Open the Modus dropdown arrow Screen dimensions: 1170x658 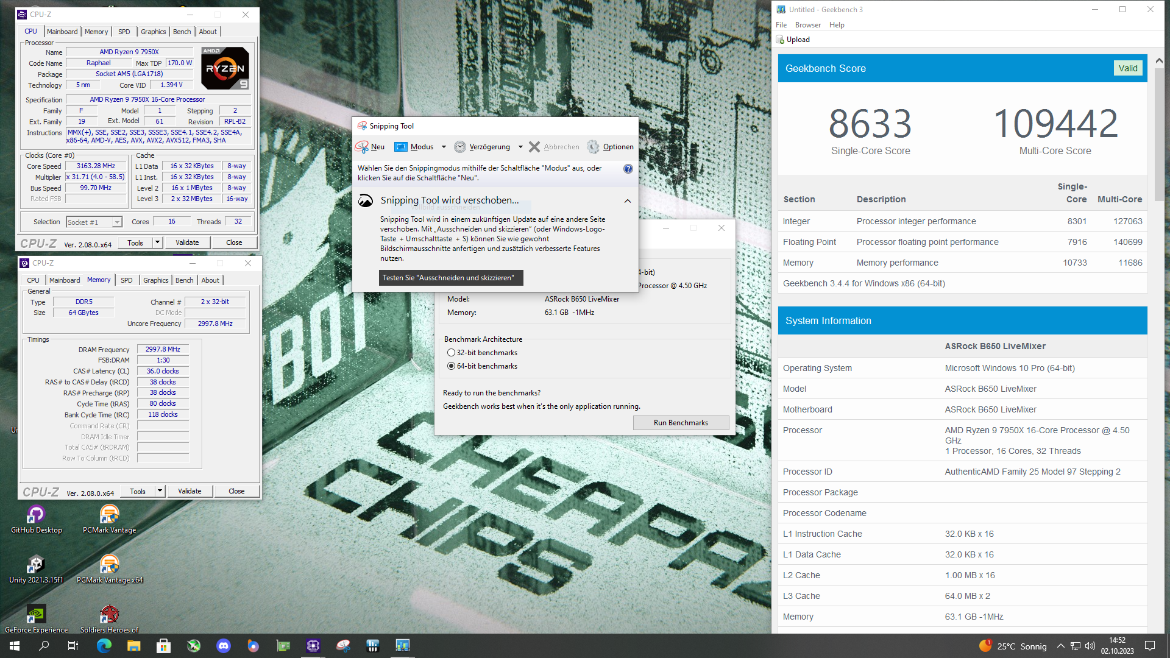444,147
